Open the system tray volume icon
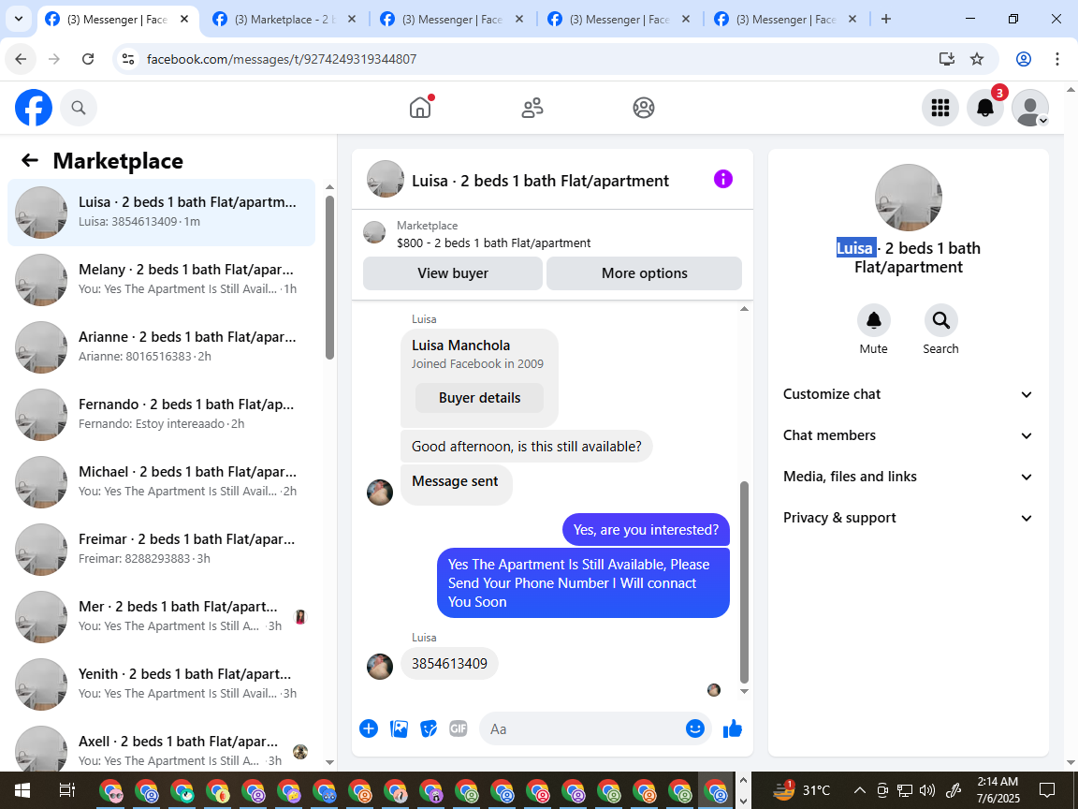 click(x=927, y=790)
